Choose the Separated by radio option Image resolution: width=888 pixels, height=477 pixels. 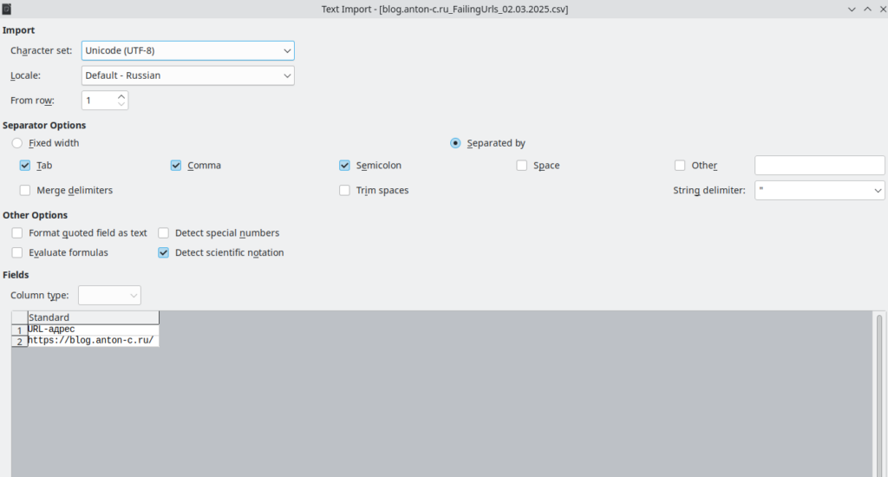click(455, 143)
